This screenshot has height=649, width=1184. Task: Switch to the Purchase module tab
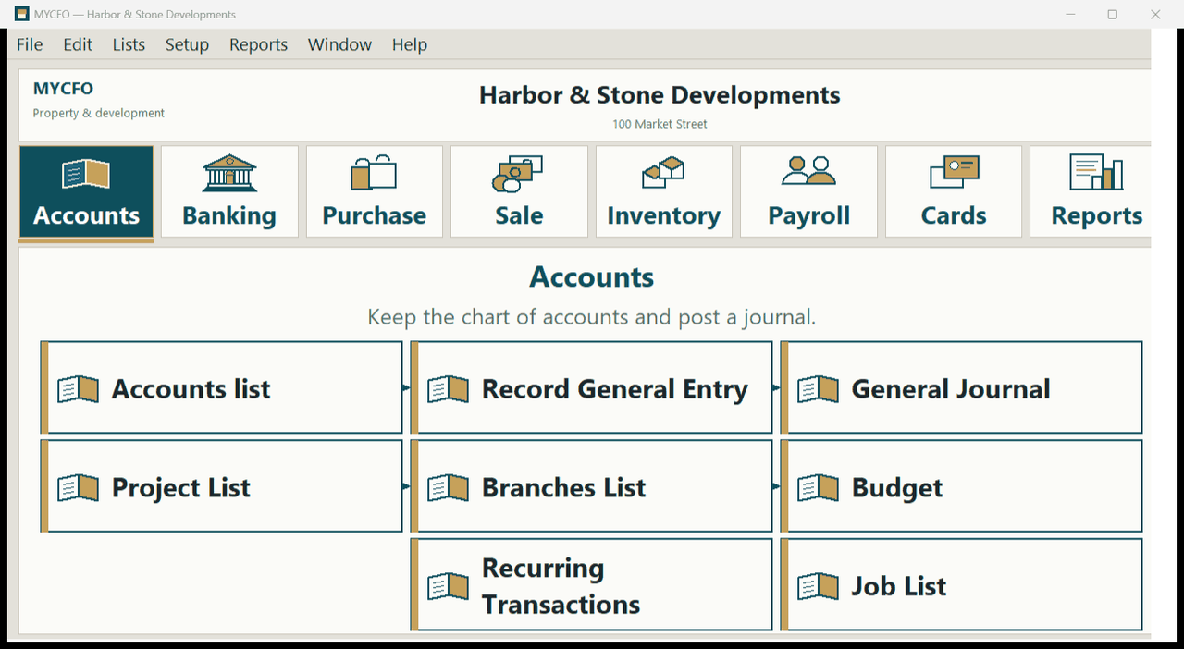(x=375, y=191)
